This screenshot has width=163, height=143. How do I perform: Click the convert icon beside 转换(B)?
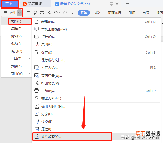tap(37, 121)
